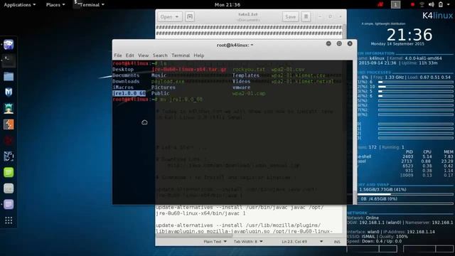
Task: Open the File menu in terminal
Action: (118, 55)
